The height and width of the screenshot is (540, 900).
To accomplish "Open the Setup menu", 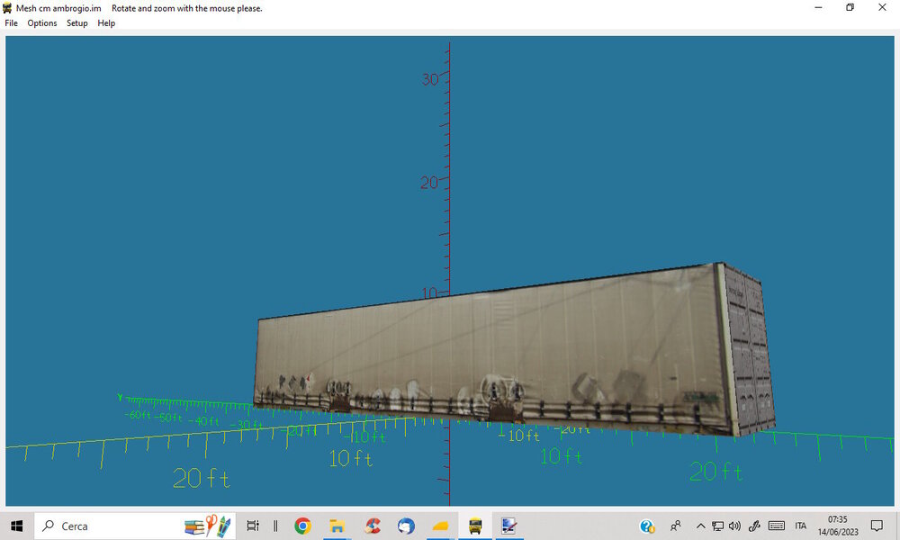I will (x=76, y=23).
